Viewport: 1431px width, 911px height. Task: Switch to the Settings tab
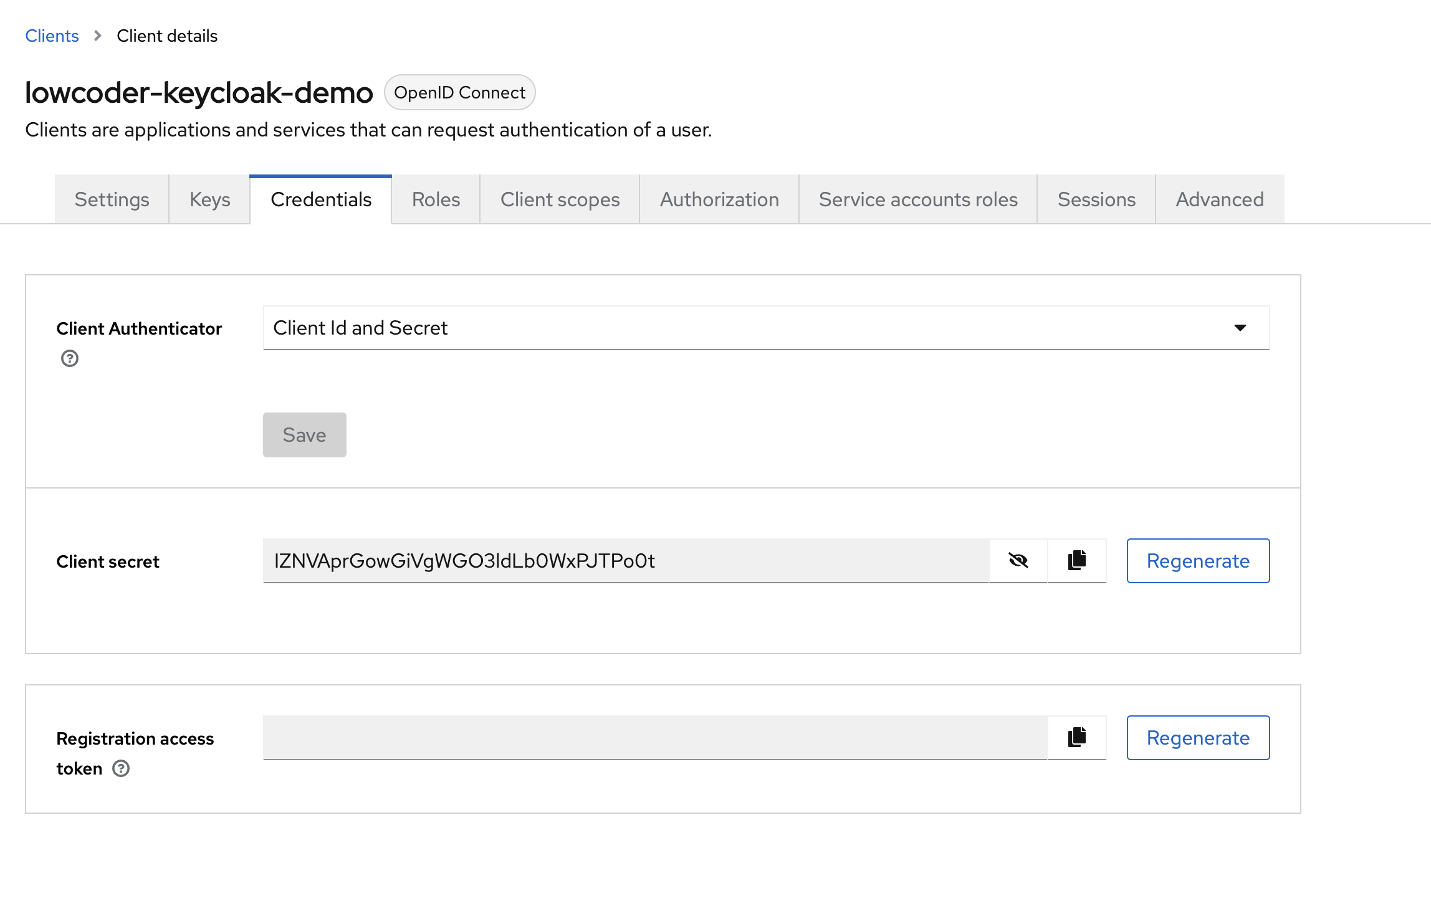point(112,199)
